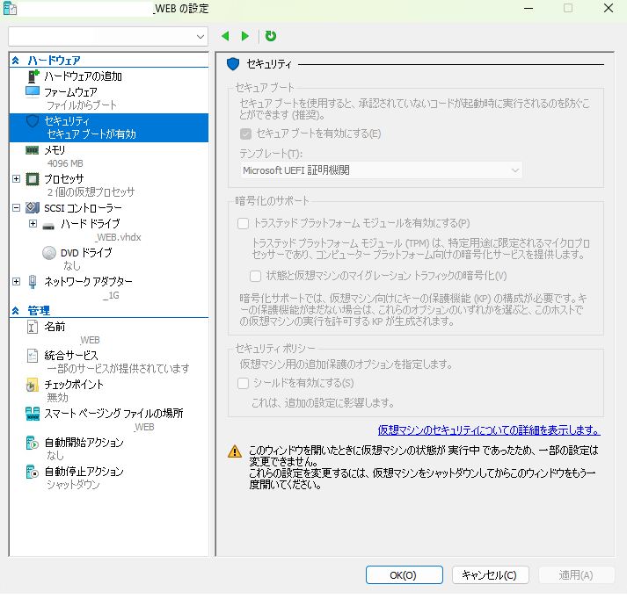Toggle シールドを有効にする checkbox

pyautogui.click(x=243, y=383)
